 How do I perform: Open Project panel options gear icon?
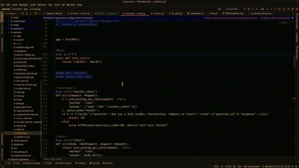pyautogui.click(x=36, y=14)
